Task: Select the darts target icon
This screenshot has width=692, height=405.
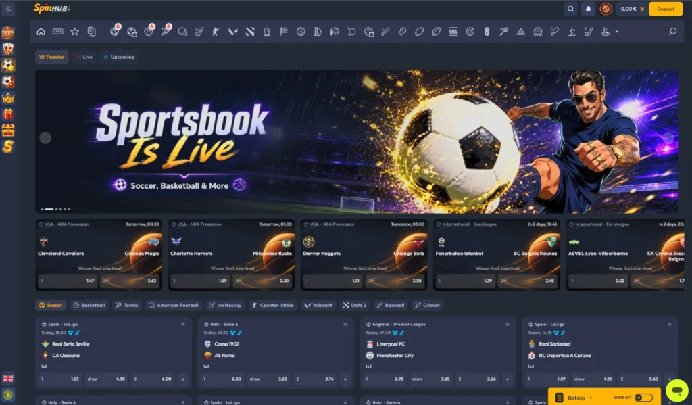Action: pos(470,32)
